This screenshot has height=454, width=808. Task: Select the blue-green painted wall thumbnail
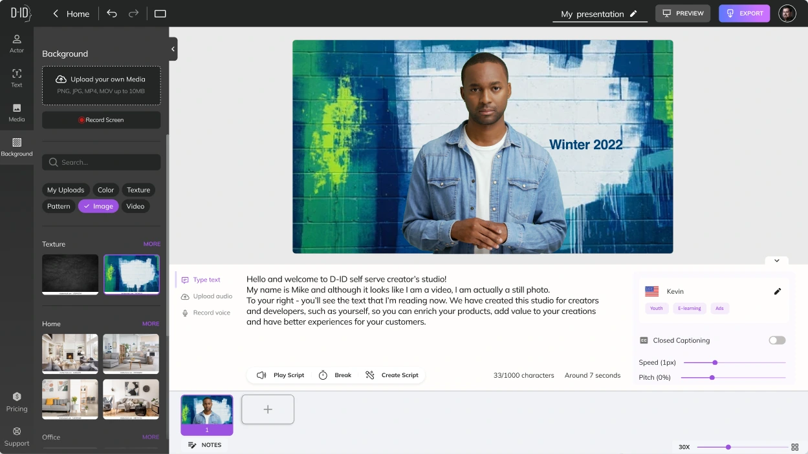pyautogui.click(x=132, y=274)
